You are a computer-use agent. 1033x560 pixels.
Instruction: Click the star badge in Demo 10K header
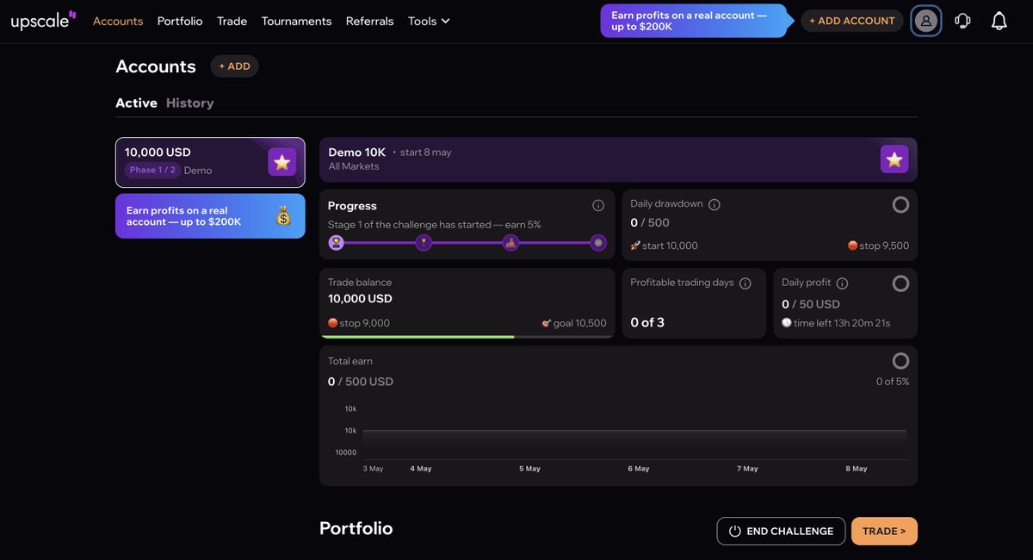click(894, 159)
